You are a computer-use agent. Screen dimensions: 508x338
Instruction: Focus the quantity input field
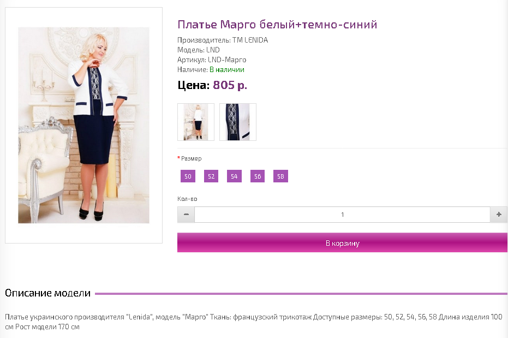click(342, 215)
